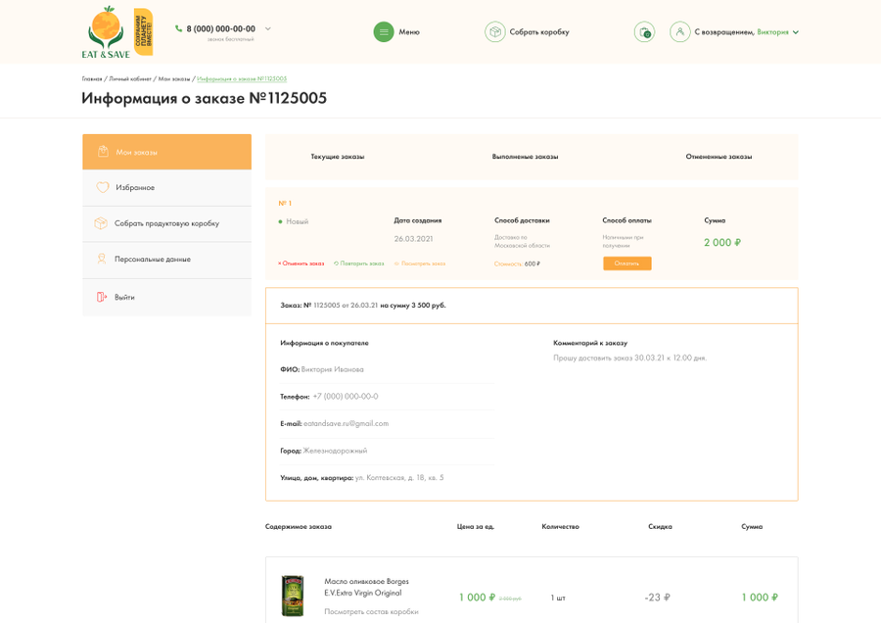Switch to Выполненные заказы tab
The width and height of the screenshot is (881, 623).
(526, 157)
